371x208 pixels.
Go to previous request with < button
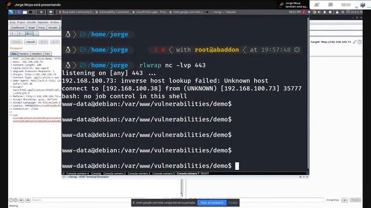pos(43,42)
